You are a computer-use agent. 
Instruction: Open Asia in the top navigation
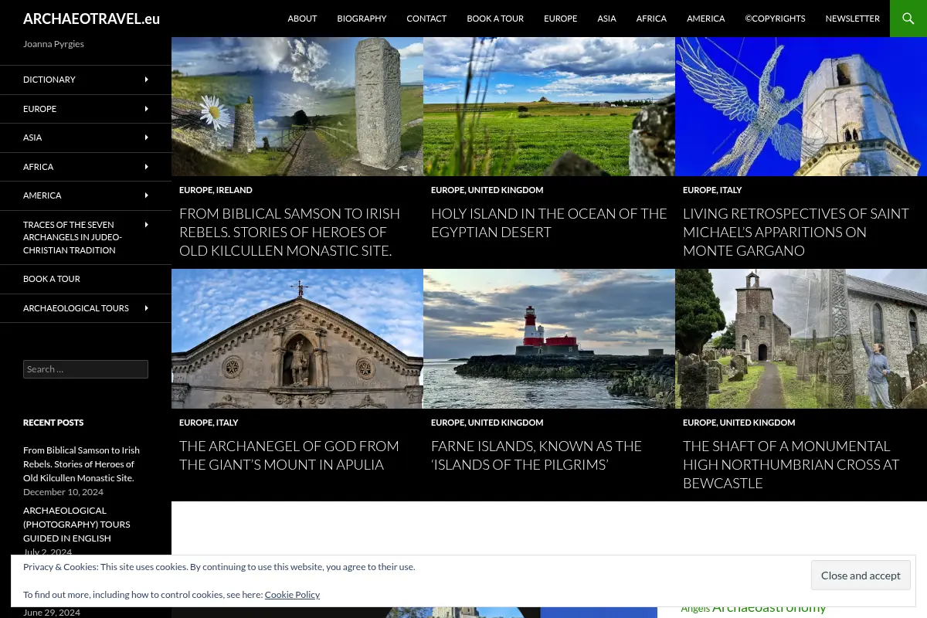tap(606, 19)
